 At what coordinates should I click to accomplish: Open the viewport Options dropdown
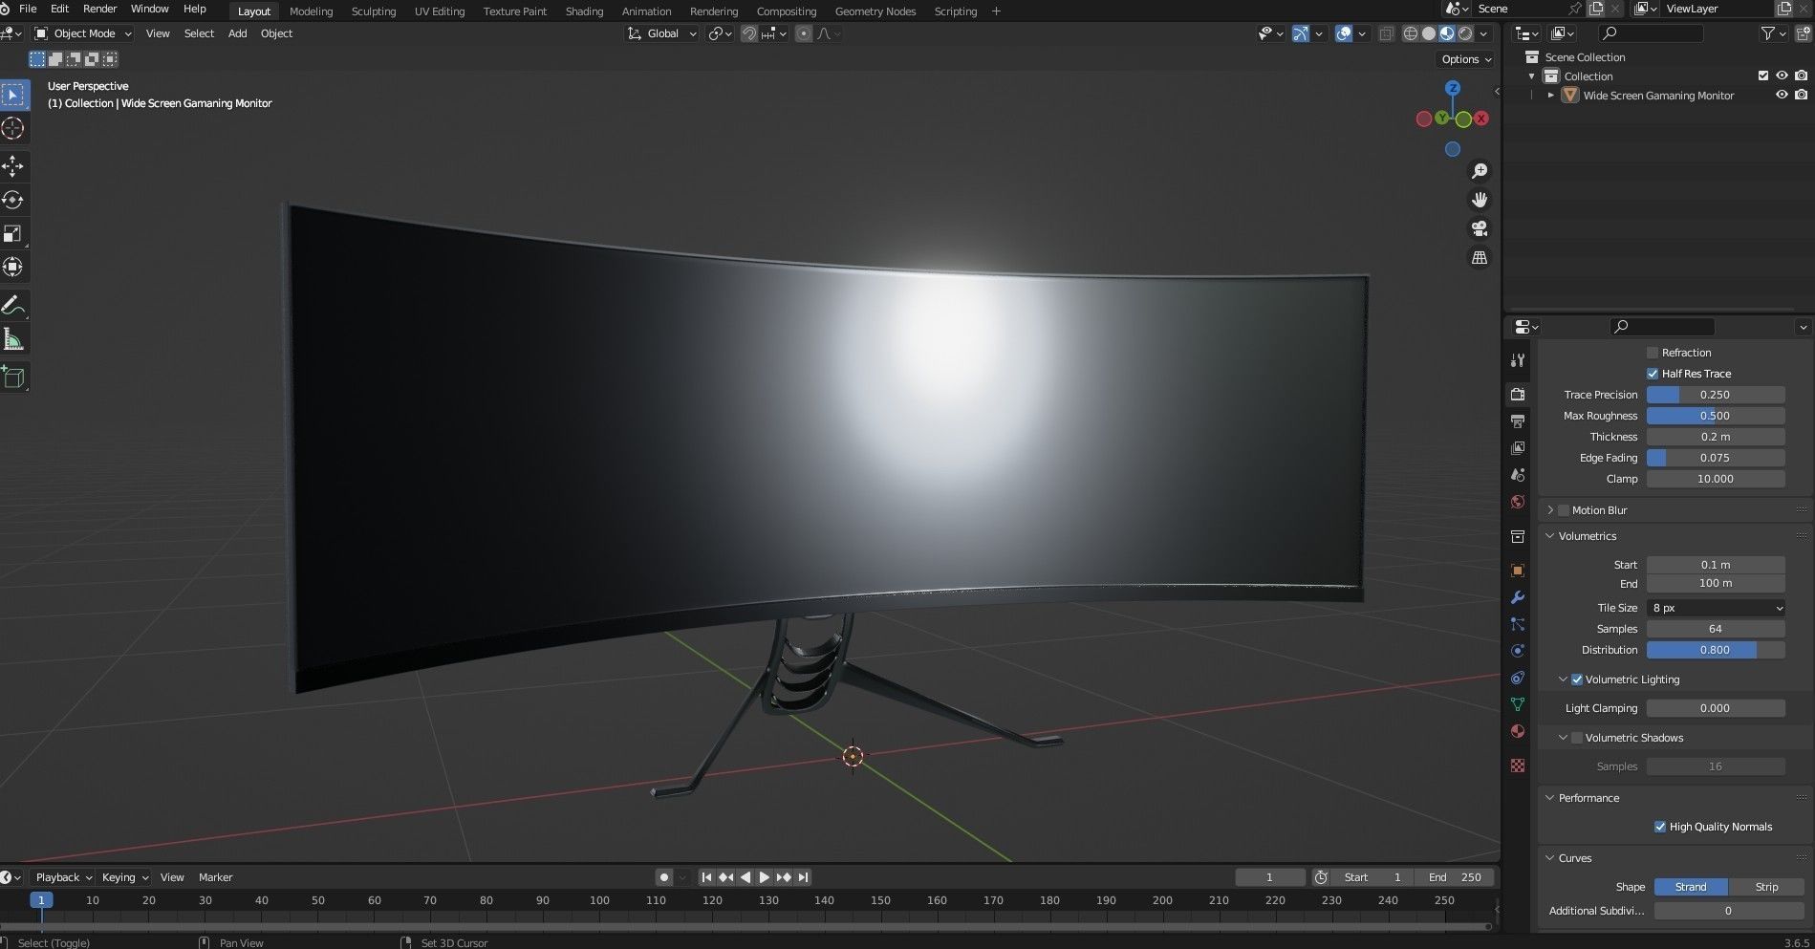coord(1466,59)
